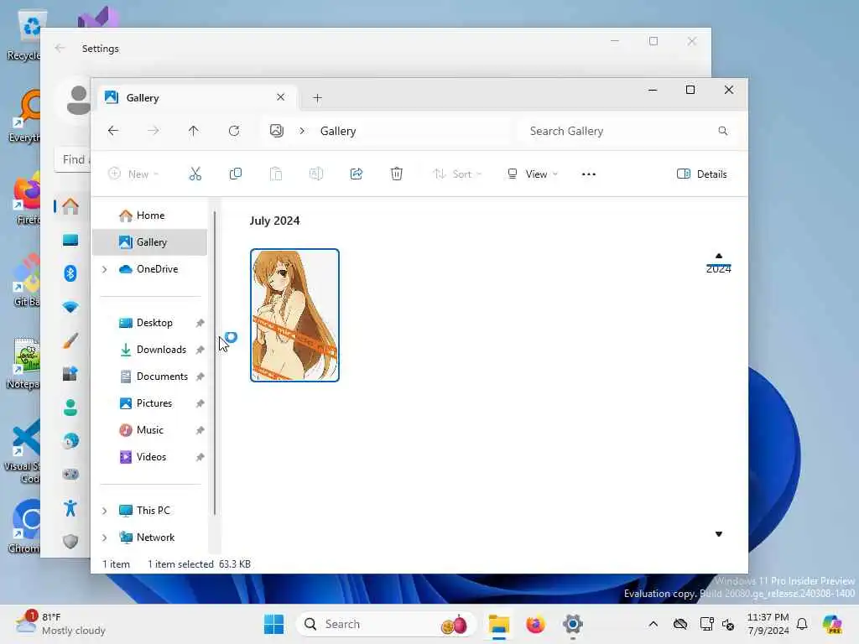Image resolution: width=859 pixels, height=644 pixels.
Task: Open the Music quick access folder
Action: click(x=149, y=430)
